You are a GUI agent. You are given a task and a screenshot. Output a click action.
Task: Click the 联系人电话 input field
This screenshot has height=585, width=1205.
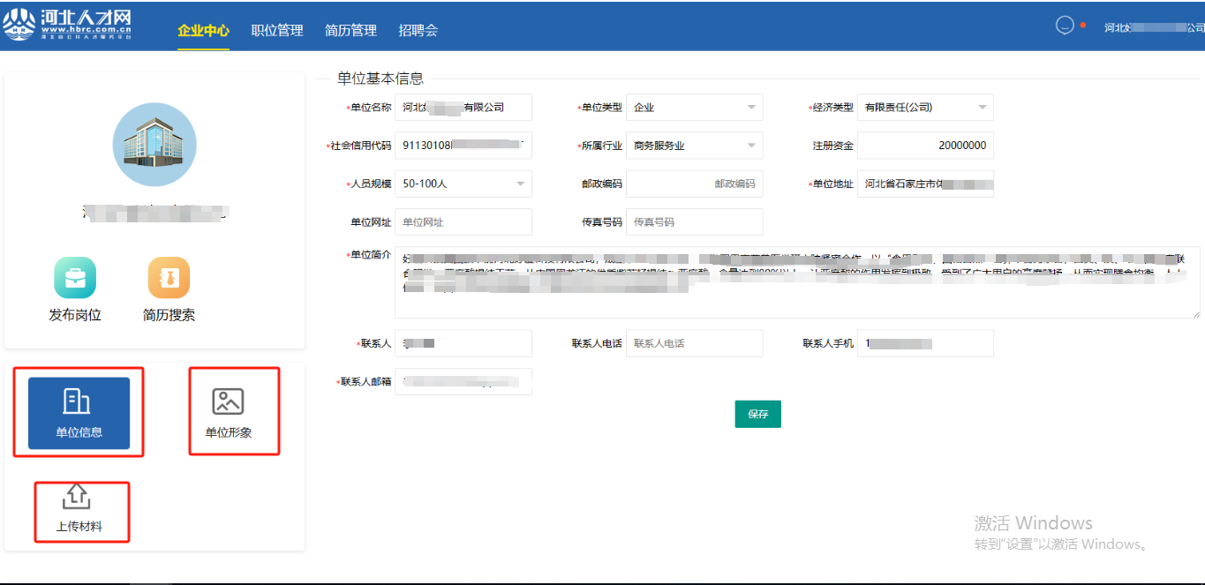tap(694, 343)
